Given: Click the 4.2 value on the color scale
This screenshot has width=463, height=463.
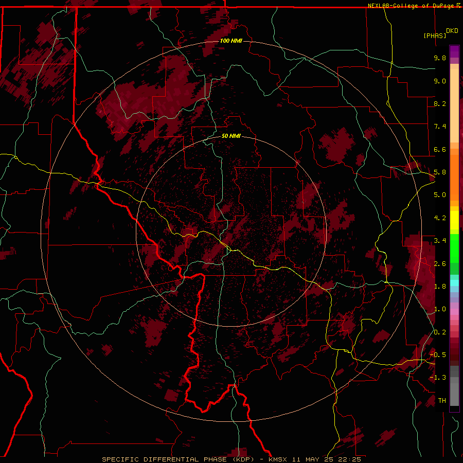Looking at the screenshot, I should point(440,218).
